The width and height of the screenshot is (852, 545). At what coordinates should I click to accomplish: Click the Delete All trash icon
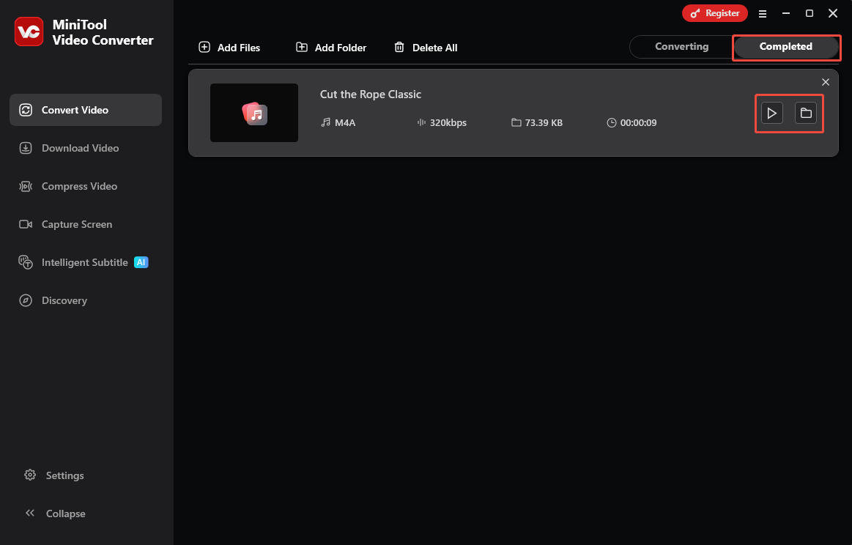(399, 47)
